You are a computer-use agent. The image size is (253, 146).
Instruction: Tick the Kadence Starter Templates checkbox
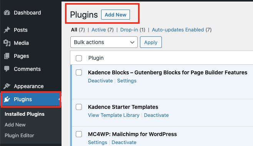[79, 107]
